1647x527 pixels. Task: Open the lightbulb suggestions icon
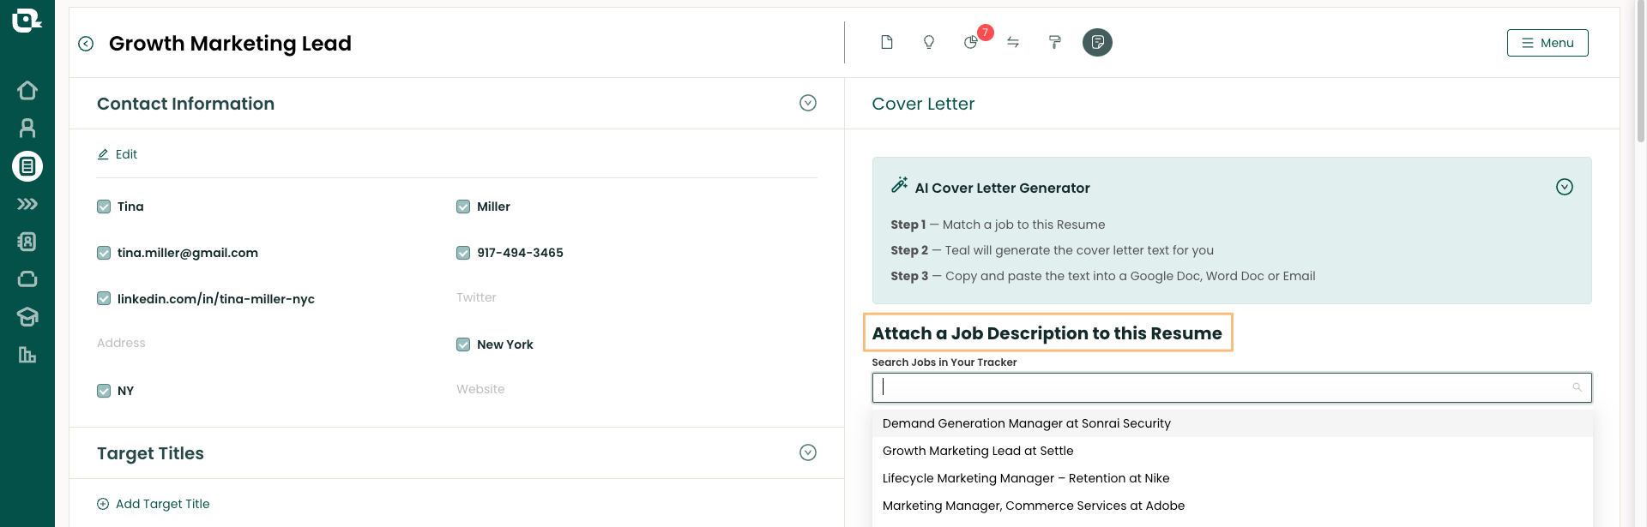tap(928, 42)
